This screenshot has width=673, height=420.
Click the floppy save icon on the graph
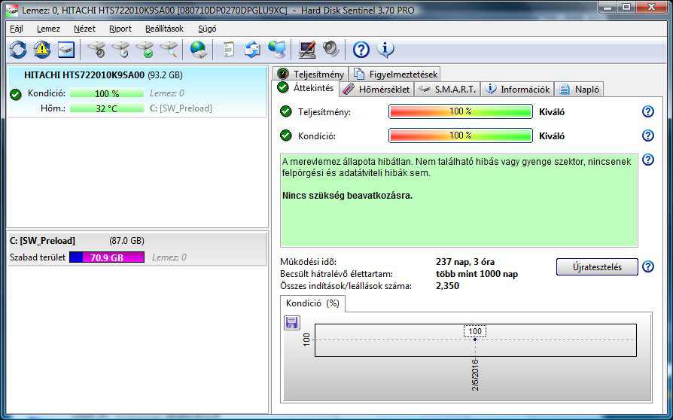(x=292, y=323)
